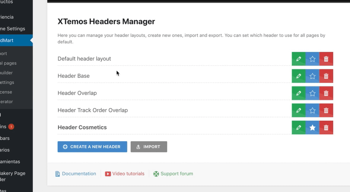The height and width of the screenshot is (192, 350).
Task: Open the generator submenu item
Action: (x=7, y=101)
